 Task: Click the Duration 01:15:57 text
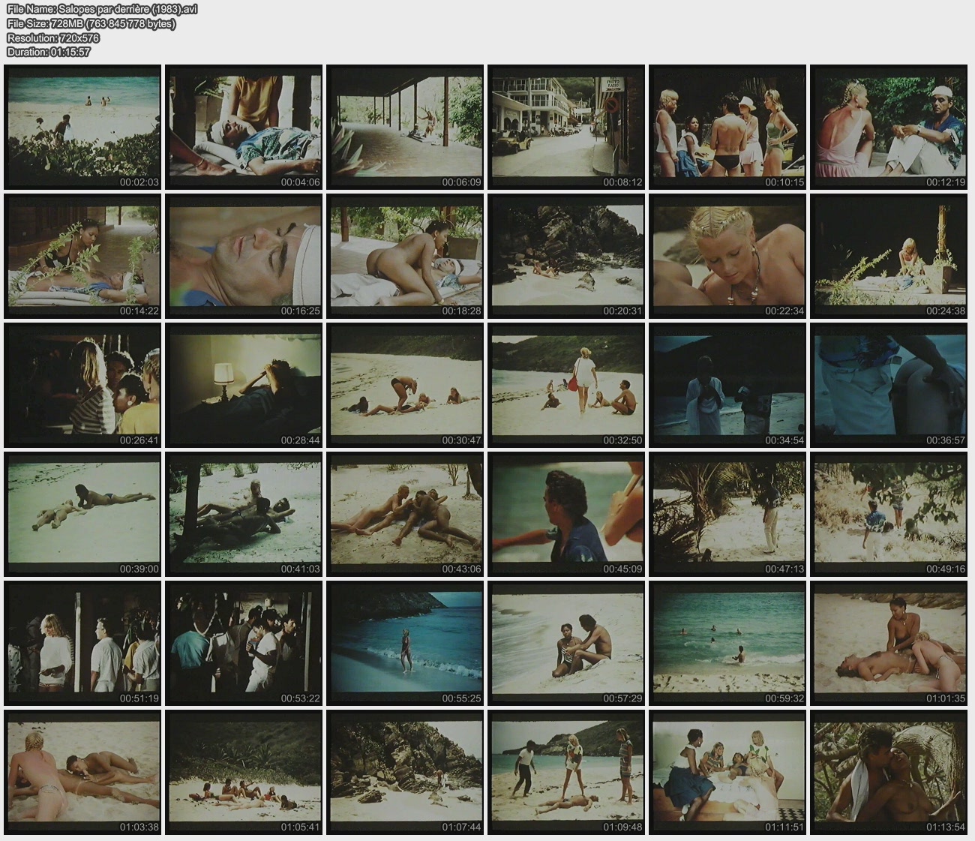pyautogui.click(x=49, y=52)
